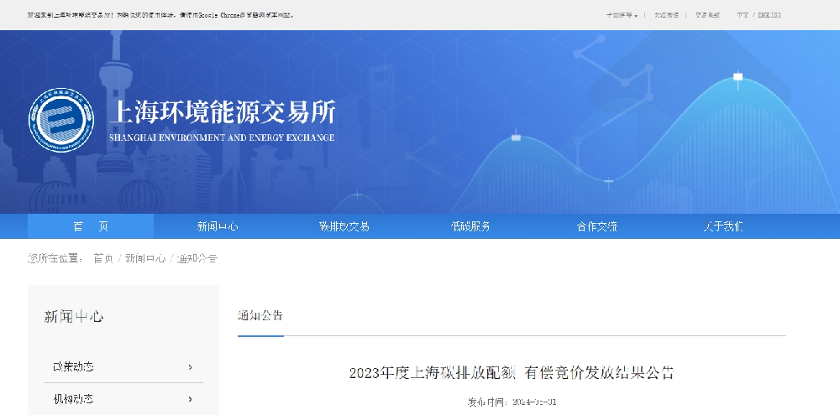Click the Shanghai Environment and Energy Exchange logo

coord(60,120)
